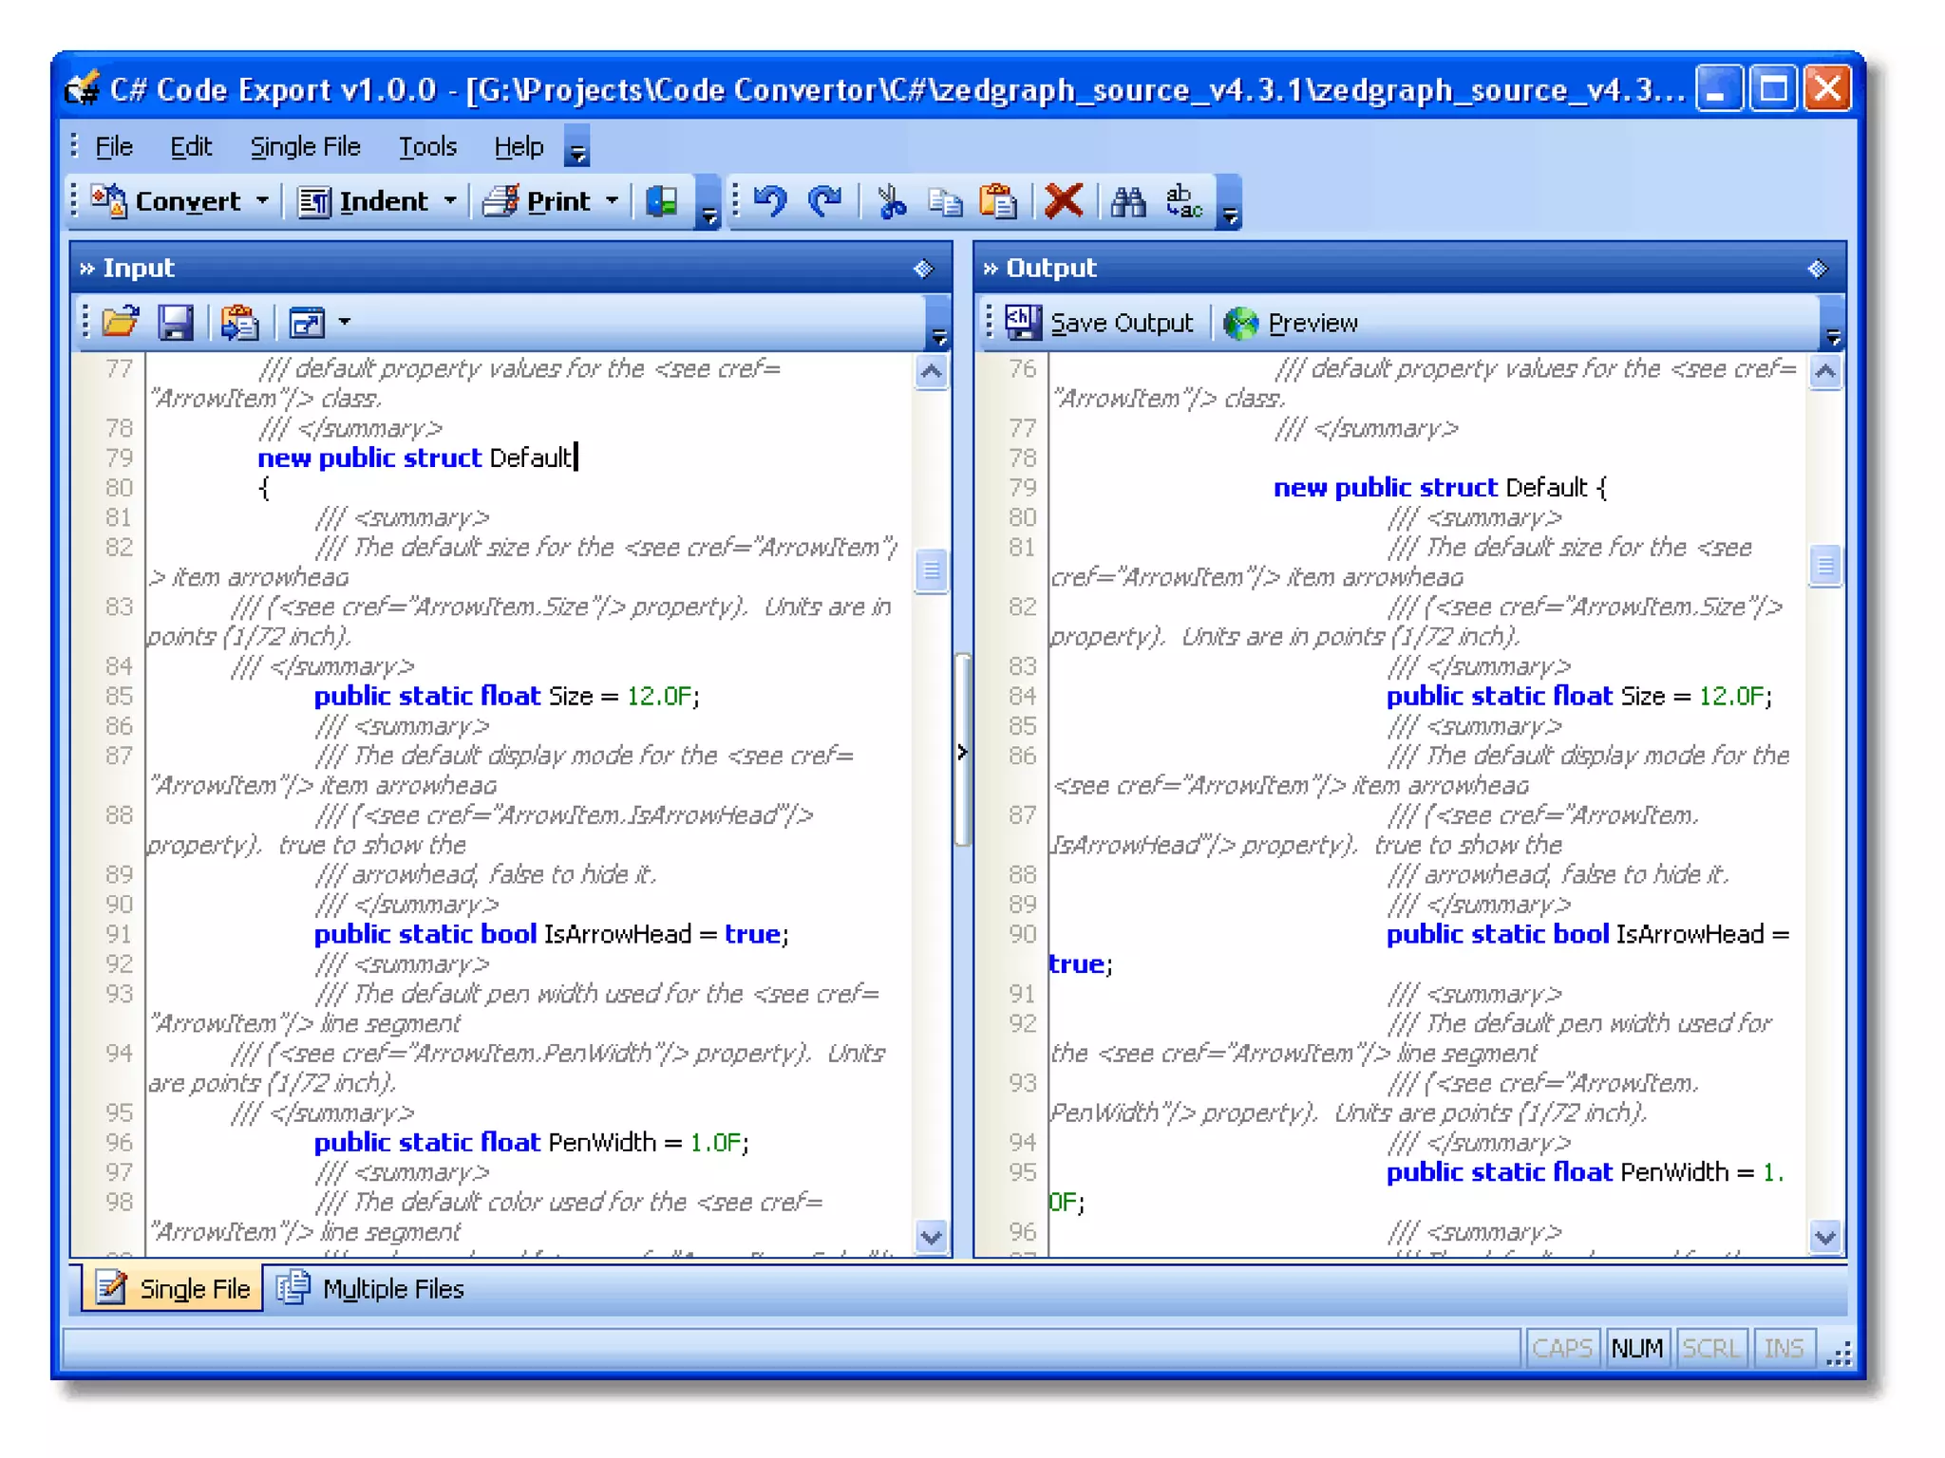
Task: Click the Save Output button
Action: click(x=1100, y=323)
